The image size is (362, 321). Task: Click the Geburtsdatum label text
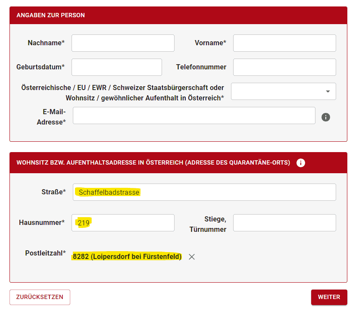coord(41,67)
